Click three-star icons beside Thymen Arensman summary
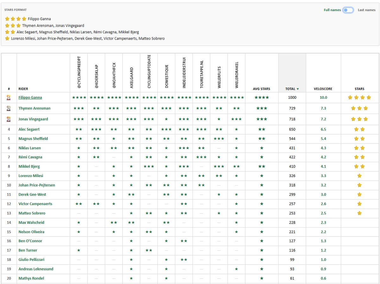Image resolution: width=380 pixels, height=284 pixels. pos(13,26)
